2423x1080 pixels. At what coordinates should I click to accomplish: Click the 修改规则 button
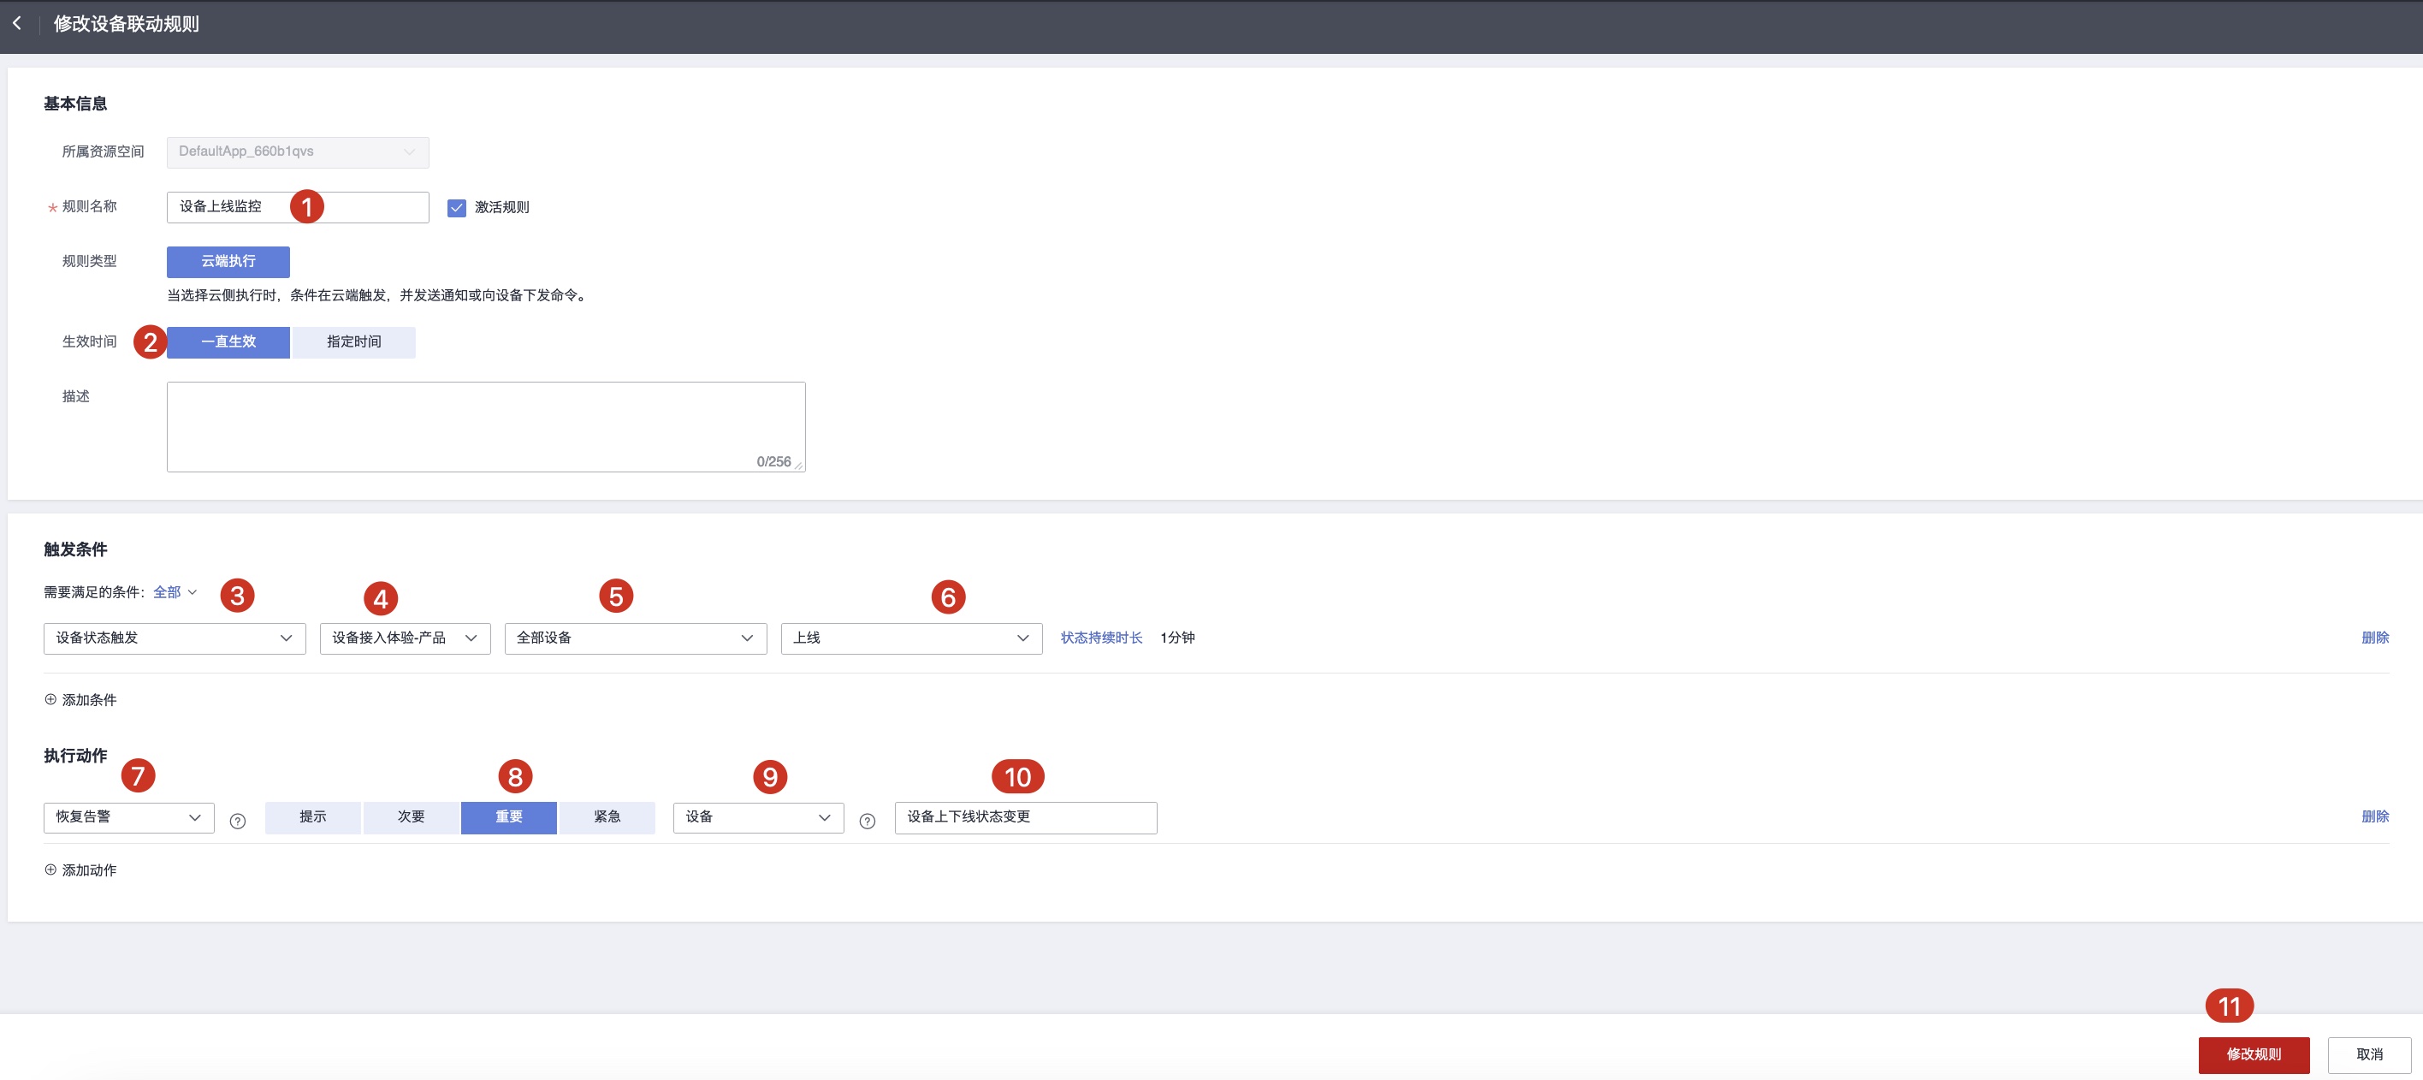coord(2254,1053)
